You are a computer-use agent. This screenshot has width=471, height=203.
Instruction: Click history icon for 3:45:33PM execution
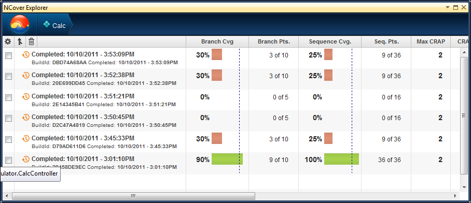tap(26, 139)
